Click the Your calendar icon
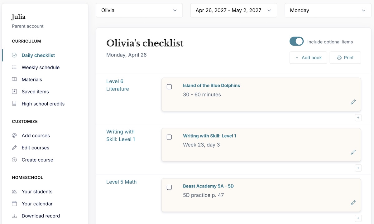374x224 pixels. pos(14,204)
